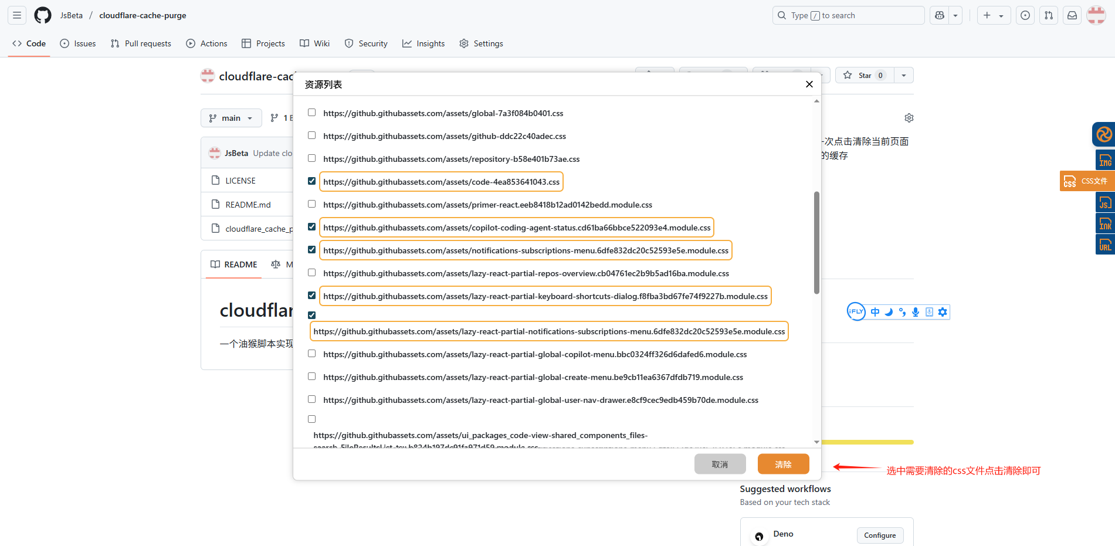Expand the Copilot dropdown arrow in header
Image resolution: width=1115 pixels, height=546 pixels.
point(955,15)
